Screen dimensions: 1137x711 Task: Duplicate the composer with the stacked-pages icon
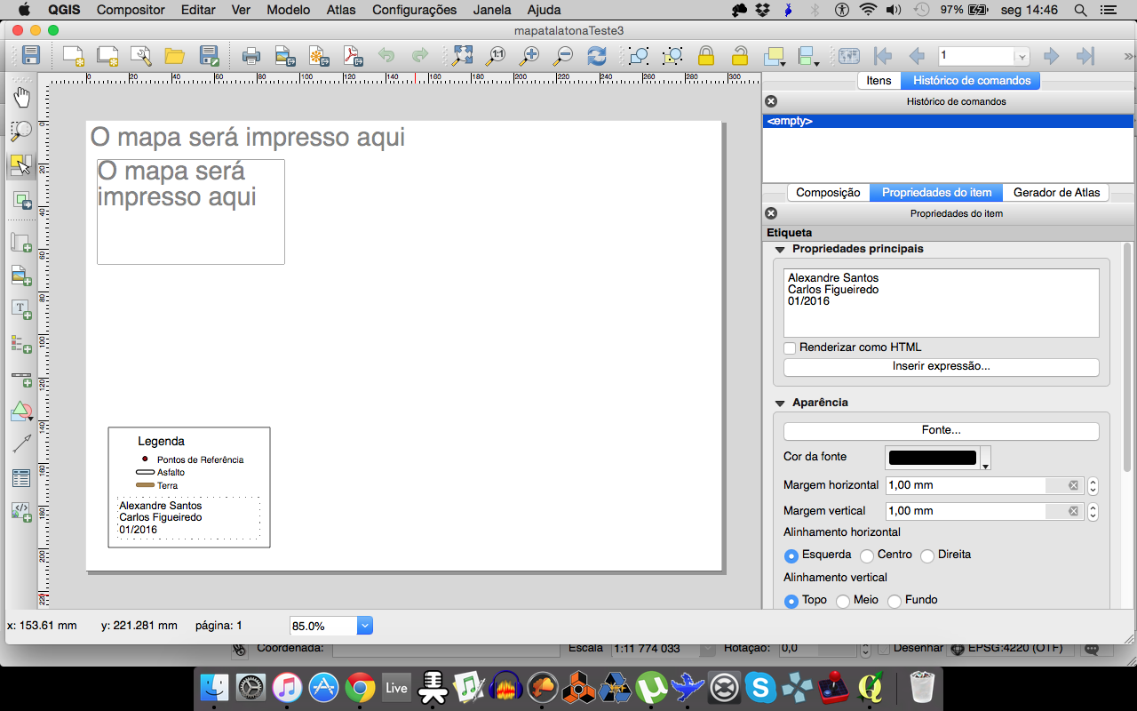[x=107, y=56]
